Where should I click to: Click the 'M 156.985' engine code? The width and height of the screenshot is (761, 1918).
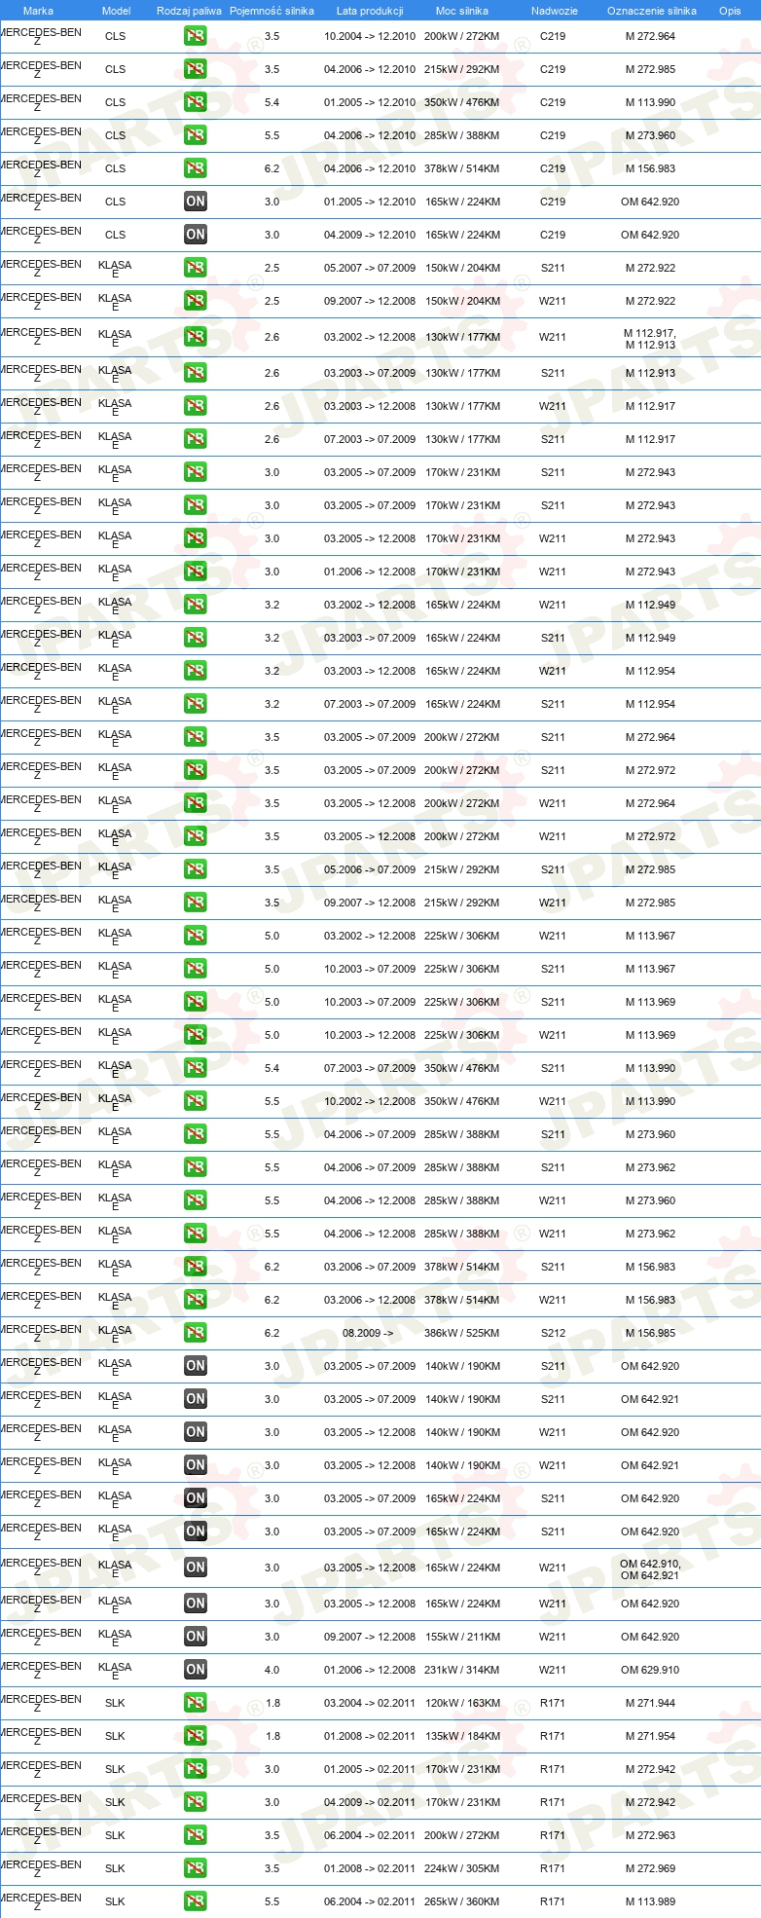(x=650, y=1333)
